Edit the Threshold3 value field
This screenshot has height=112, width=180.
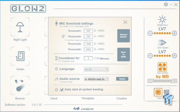[88, 44]
